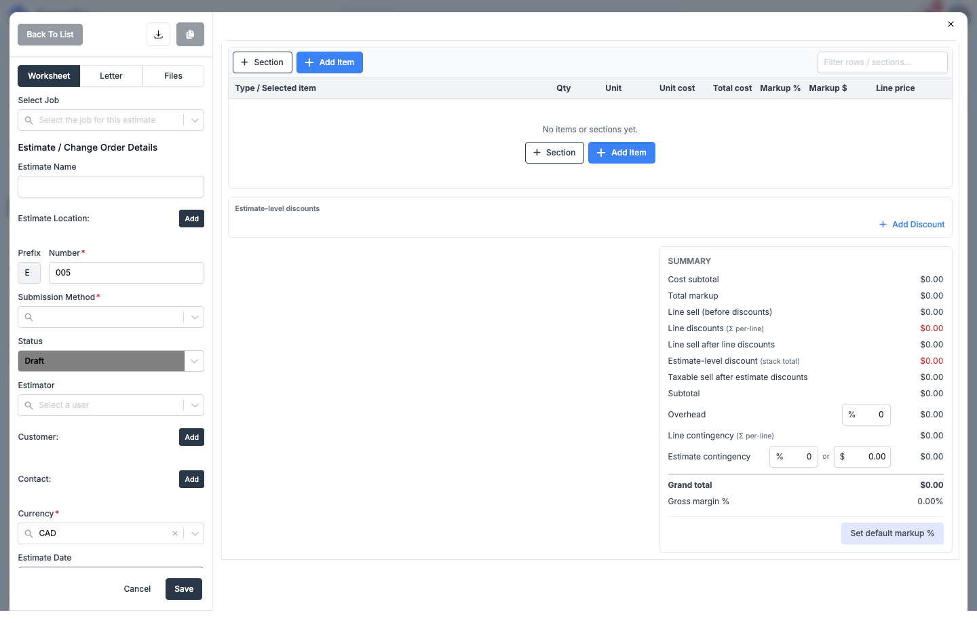Open the Currency dropdown chevron
Image resolution: width=977 pixels, height=623 pixels.
tap(195, 533)
